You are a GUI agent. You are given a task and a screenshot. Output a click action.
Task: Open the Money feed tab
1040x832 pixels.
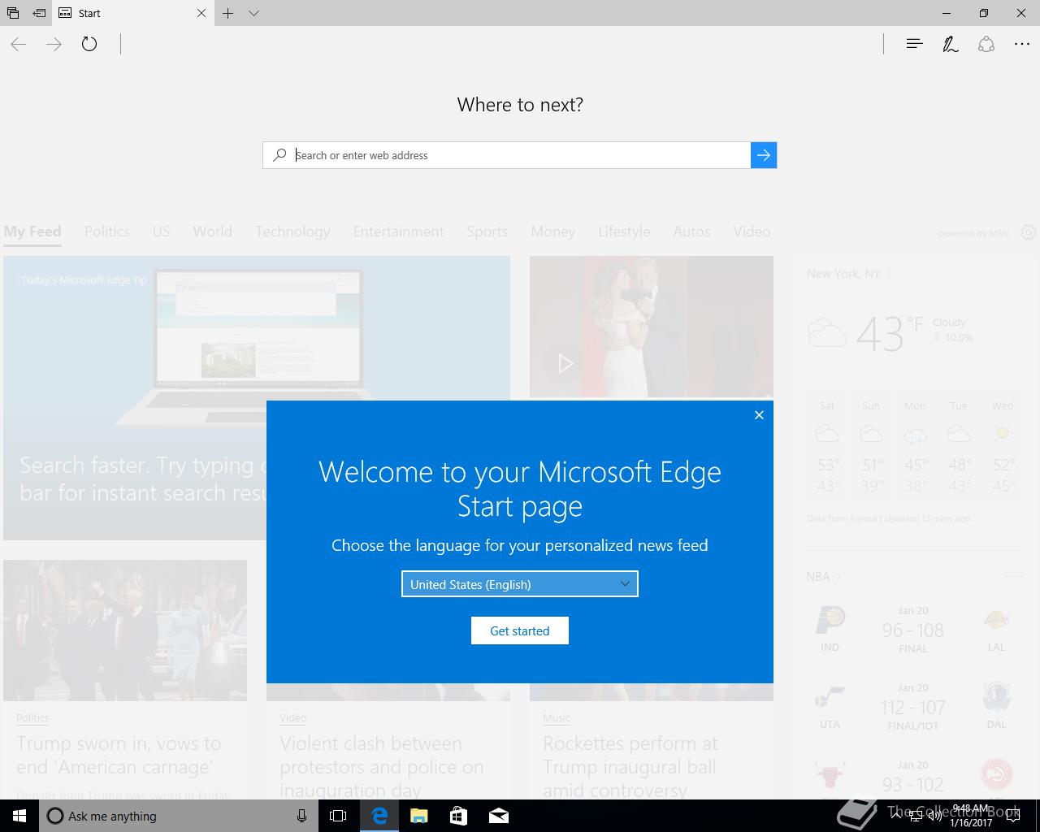click(x=552, y=232)
